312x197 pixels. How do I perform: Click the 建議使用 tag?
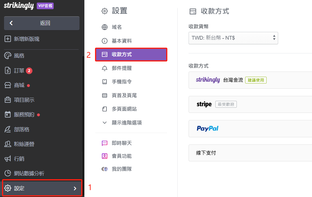click(256, 80)
